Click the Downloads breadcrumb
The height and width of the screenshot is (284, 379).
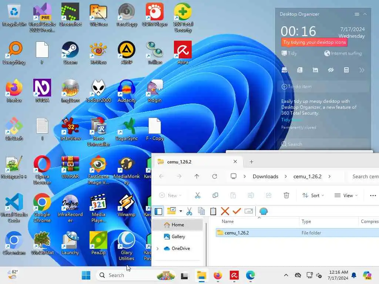click(265, 176)
